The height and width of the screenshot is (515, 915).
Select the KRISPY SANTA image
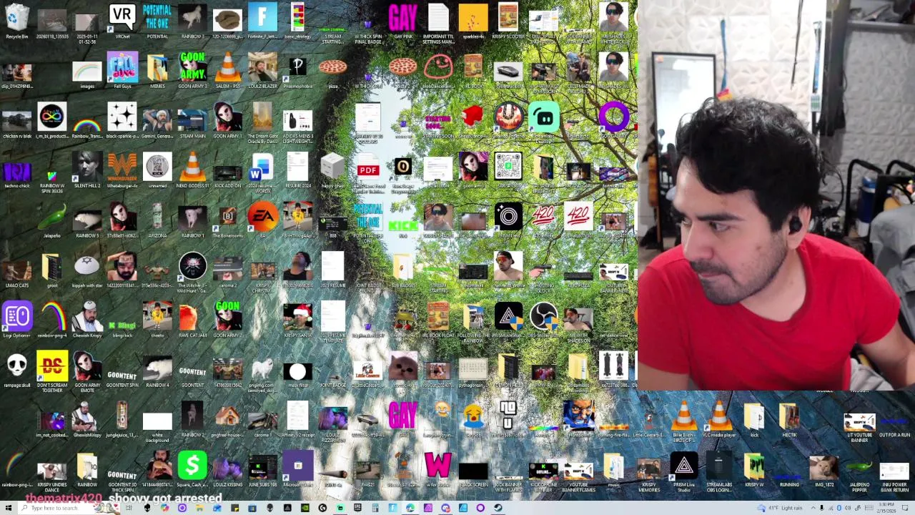point(297,320)
